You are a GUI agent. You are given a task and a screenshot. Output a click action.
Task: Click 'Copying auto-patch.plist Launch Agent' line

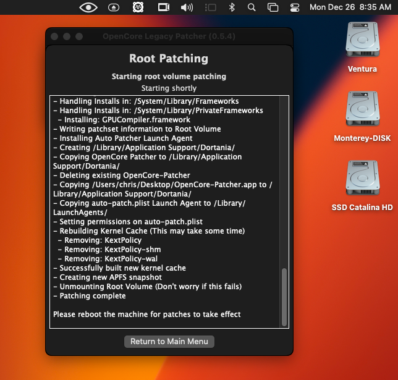[x=150, y=208]
